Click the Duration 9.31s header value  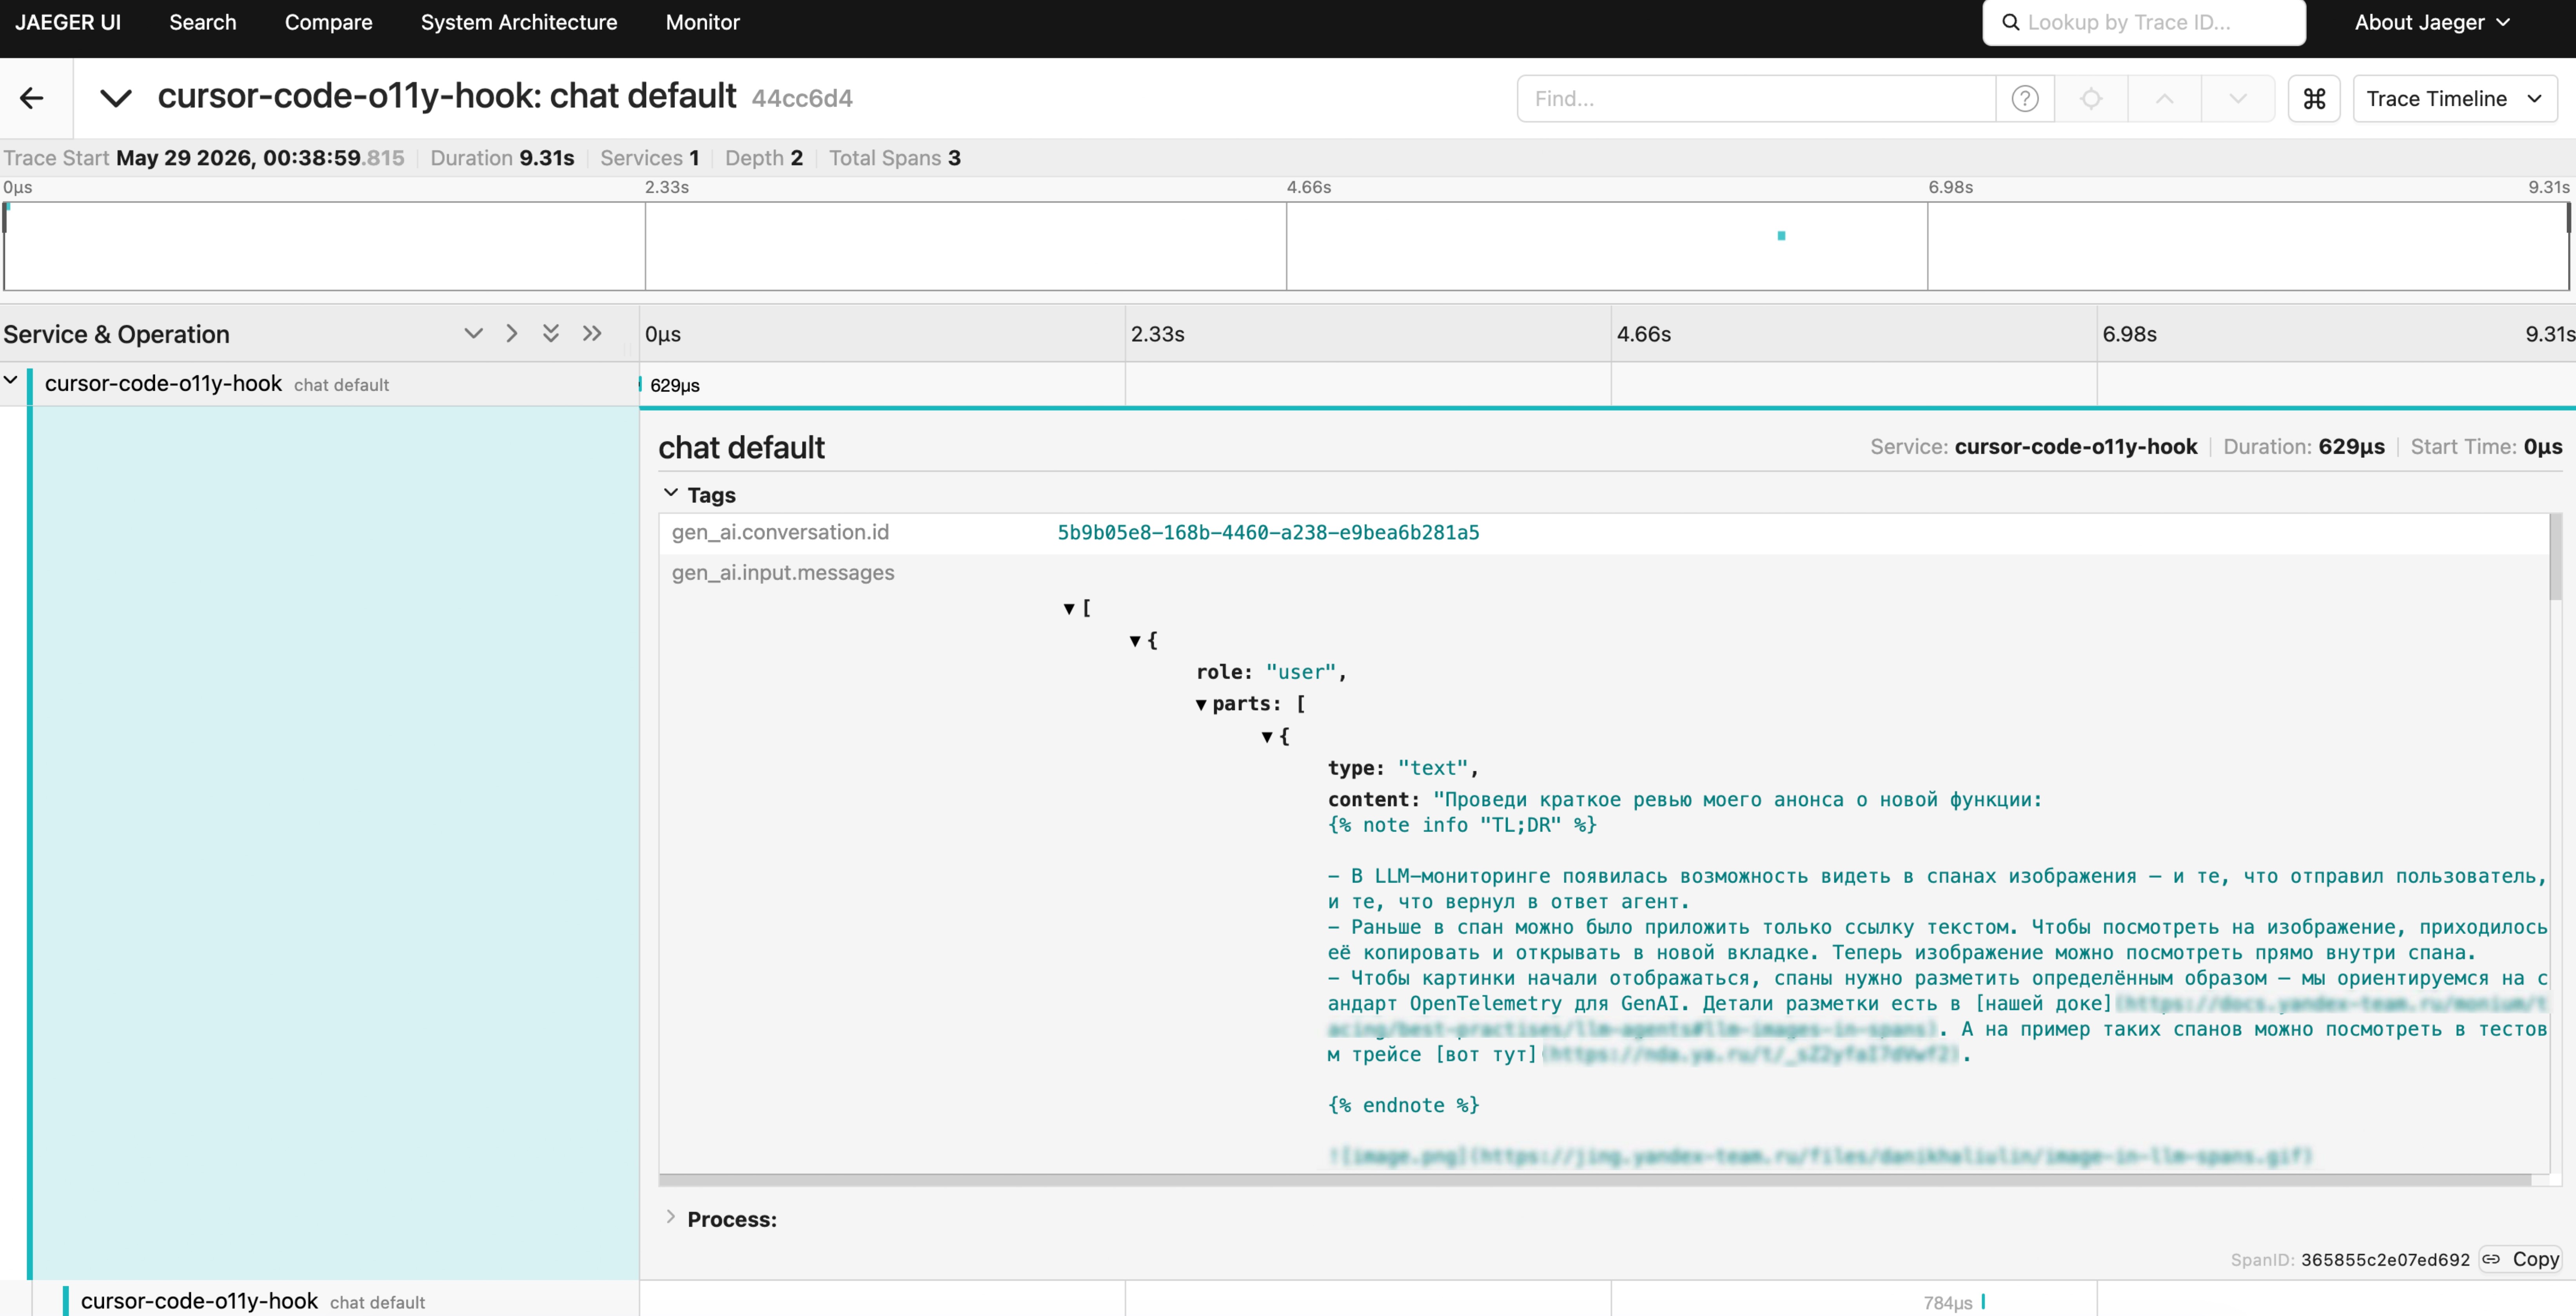coord(546,158)
